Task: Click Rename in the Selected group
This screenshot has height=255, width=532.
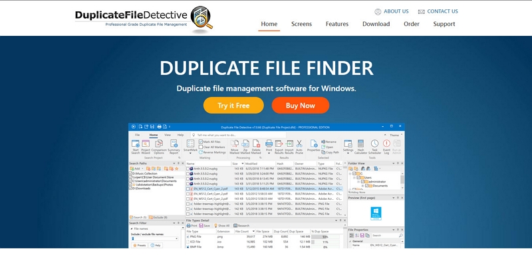Action: point(329,141)
